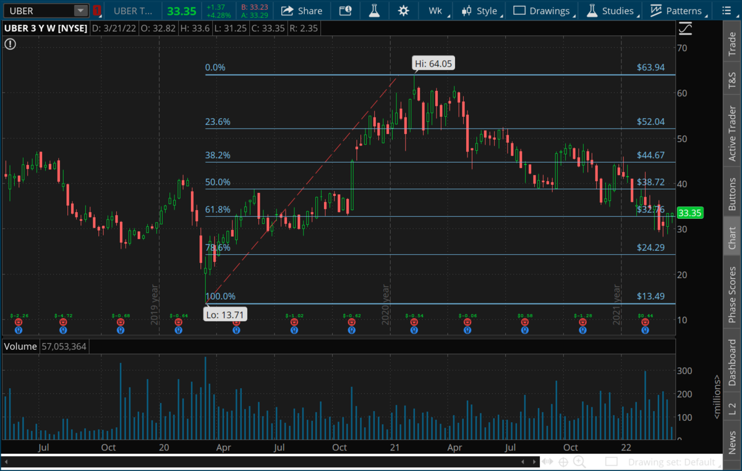Image resolution: width=742 pixels, height=471 pixels.
Task: Click the red earnings icon under $-4.72
Action: click(x=62, y=322)
